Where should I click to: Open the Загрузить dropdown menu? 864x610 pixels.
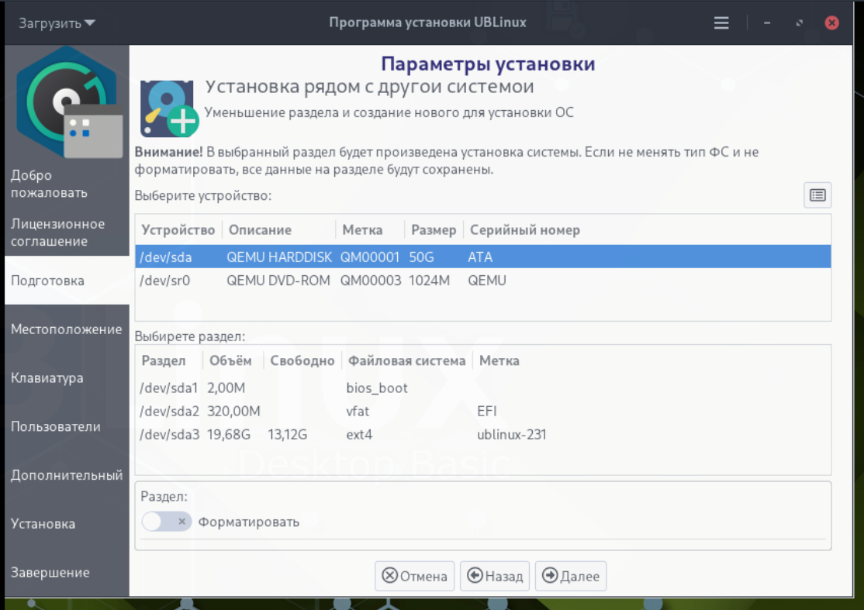(x=57, y=23)
